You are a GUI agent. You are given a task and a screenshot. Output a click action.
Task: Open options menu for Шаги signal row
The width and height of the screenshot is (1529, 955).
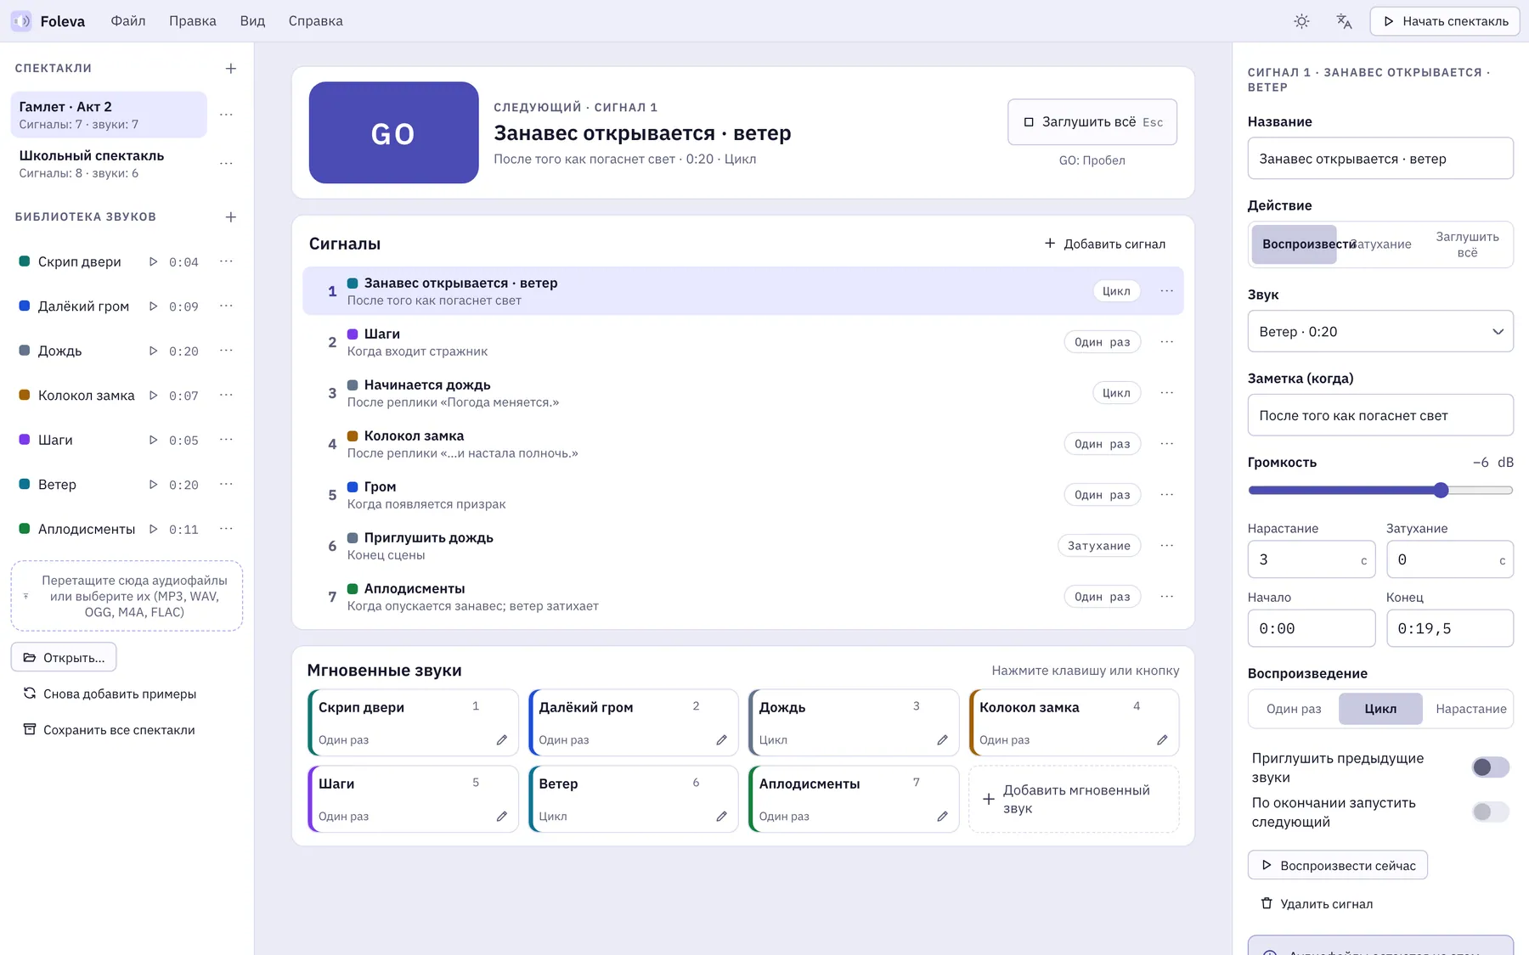pyautogui.click(x=1167, y=342)
